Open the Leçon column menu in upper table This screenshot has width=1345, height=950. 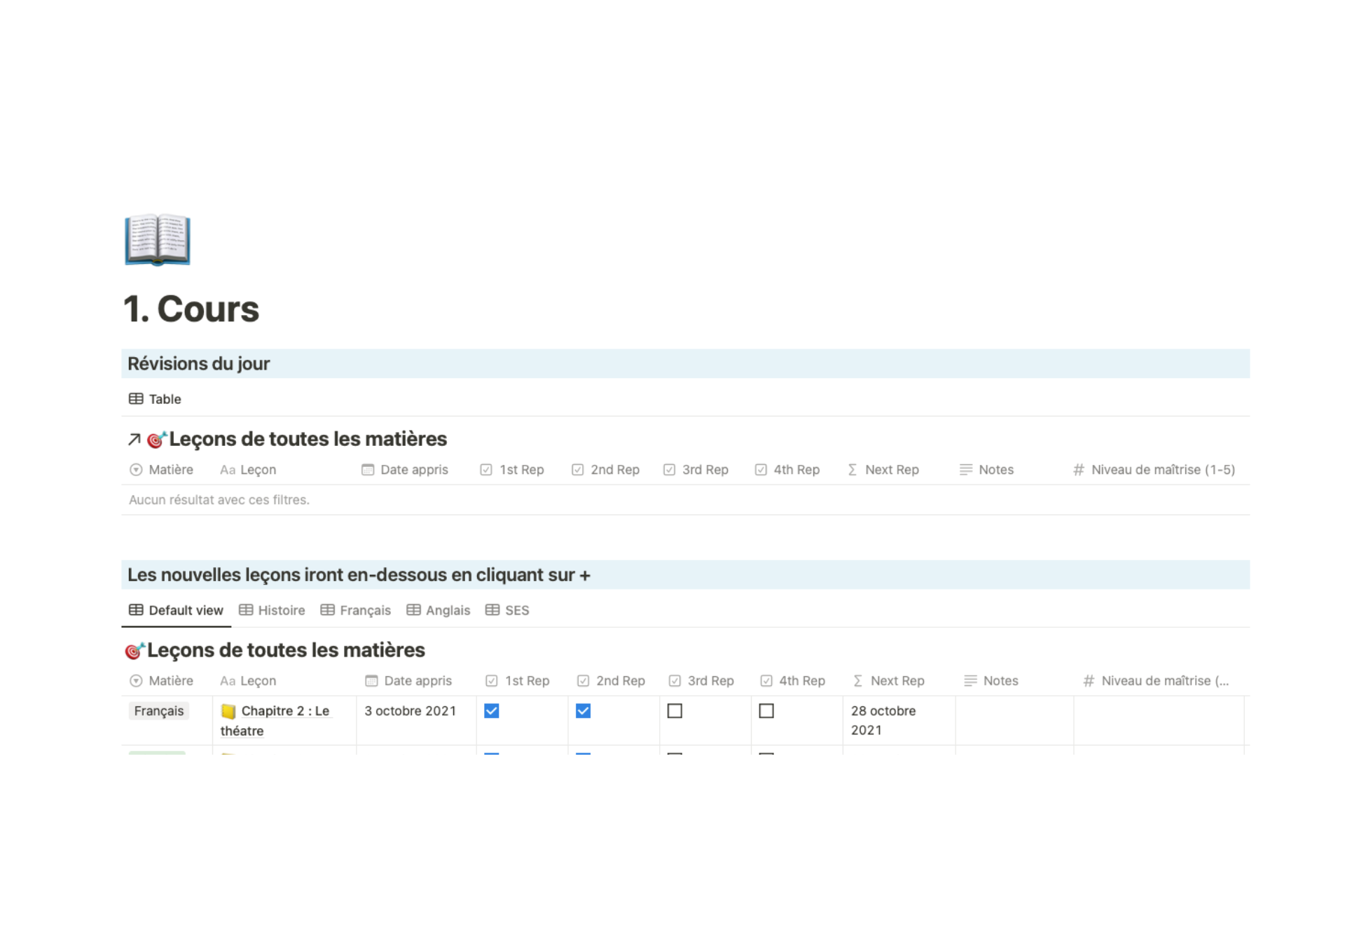(248, 470)
